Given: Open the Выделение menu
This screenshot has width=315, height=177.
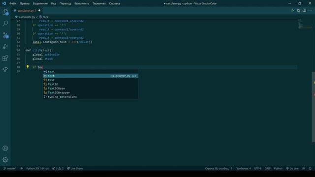Looking at the screenshot, I should [40, 3].
